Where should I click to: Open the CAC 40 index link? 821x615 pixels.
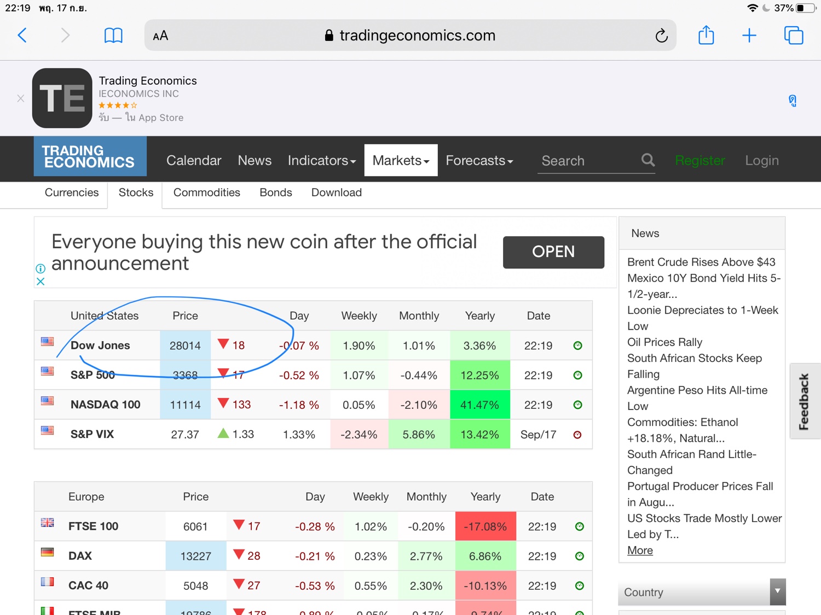pyautogui.click(x=88, y=585)
